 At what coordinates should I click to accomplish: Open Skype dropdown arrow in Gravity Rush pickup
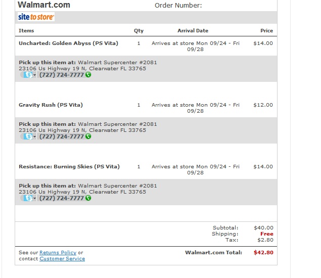34,136
